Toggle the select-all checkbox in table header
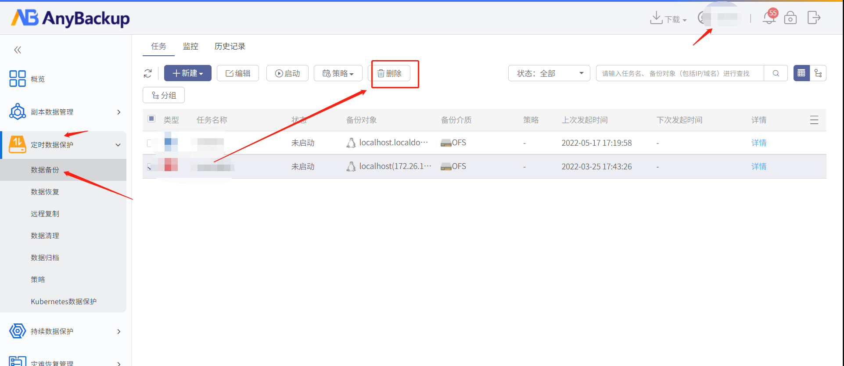844x366 pixels. [151, 118]
